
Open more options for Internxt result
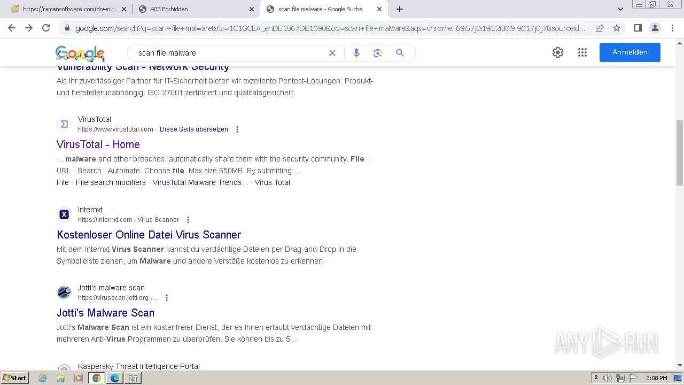click(x=188, y=220)
